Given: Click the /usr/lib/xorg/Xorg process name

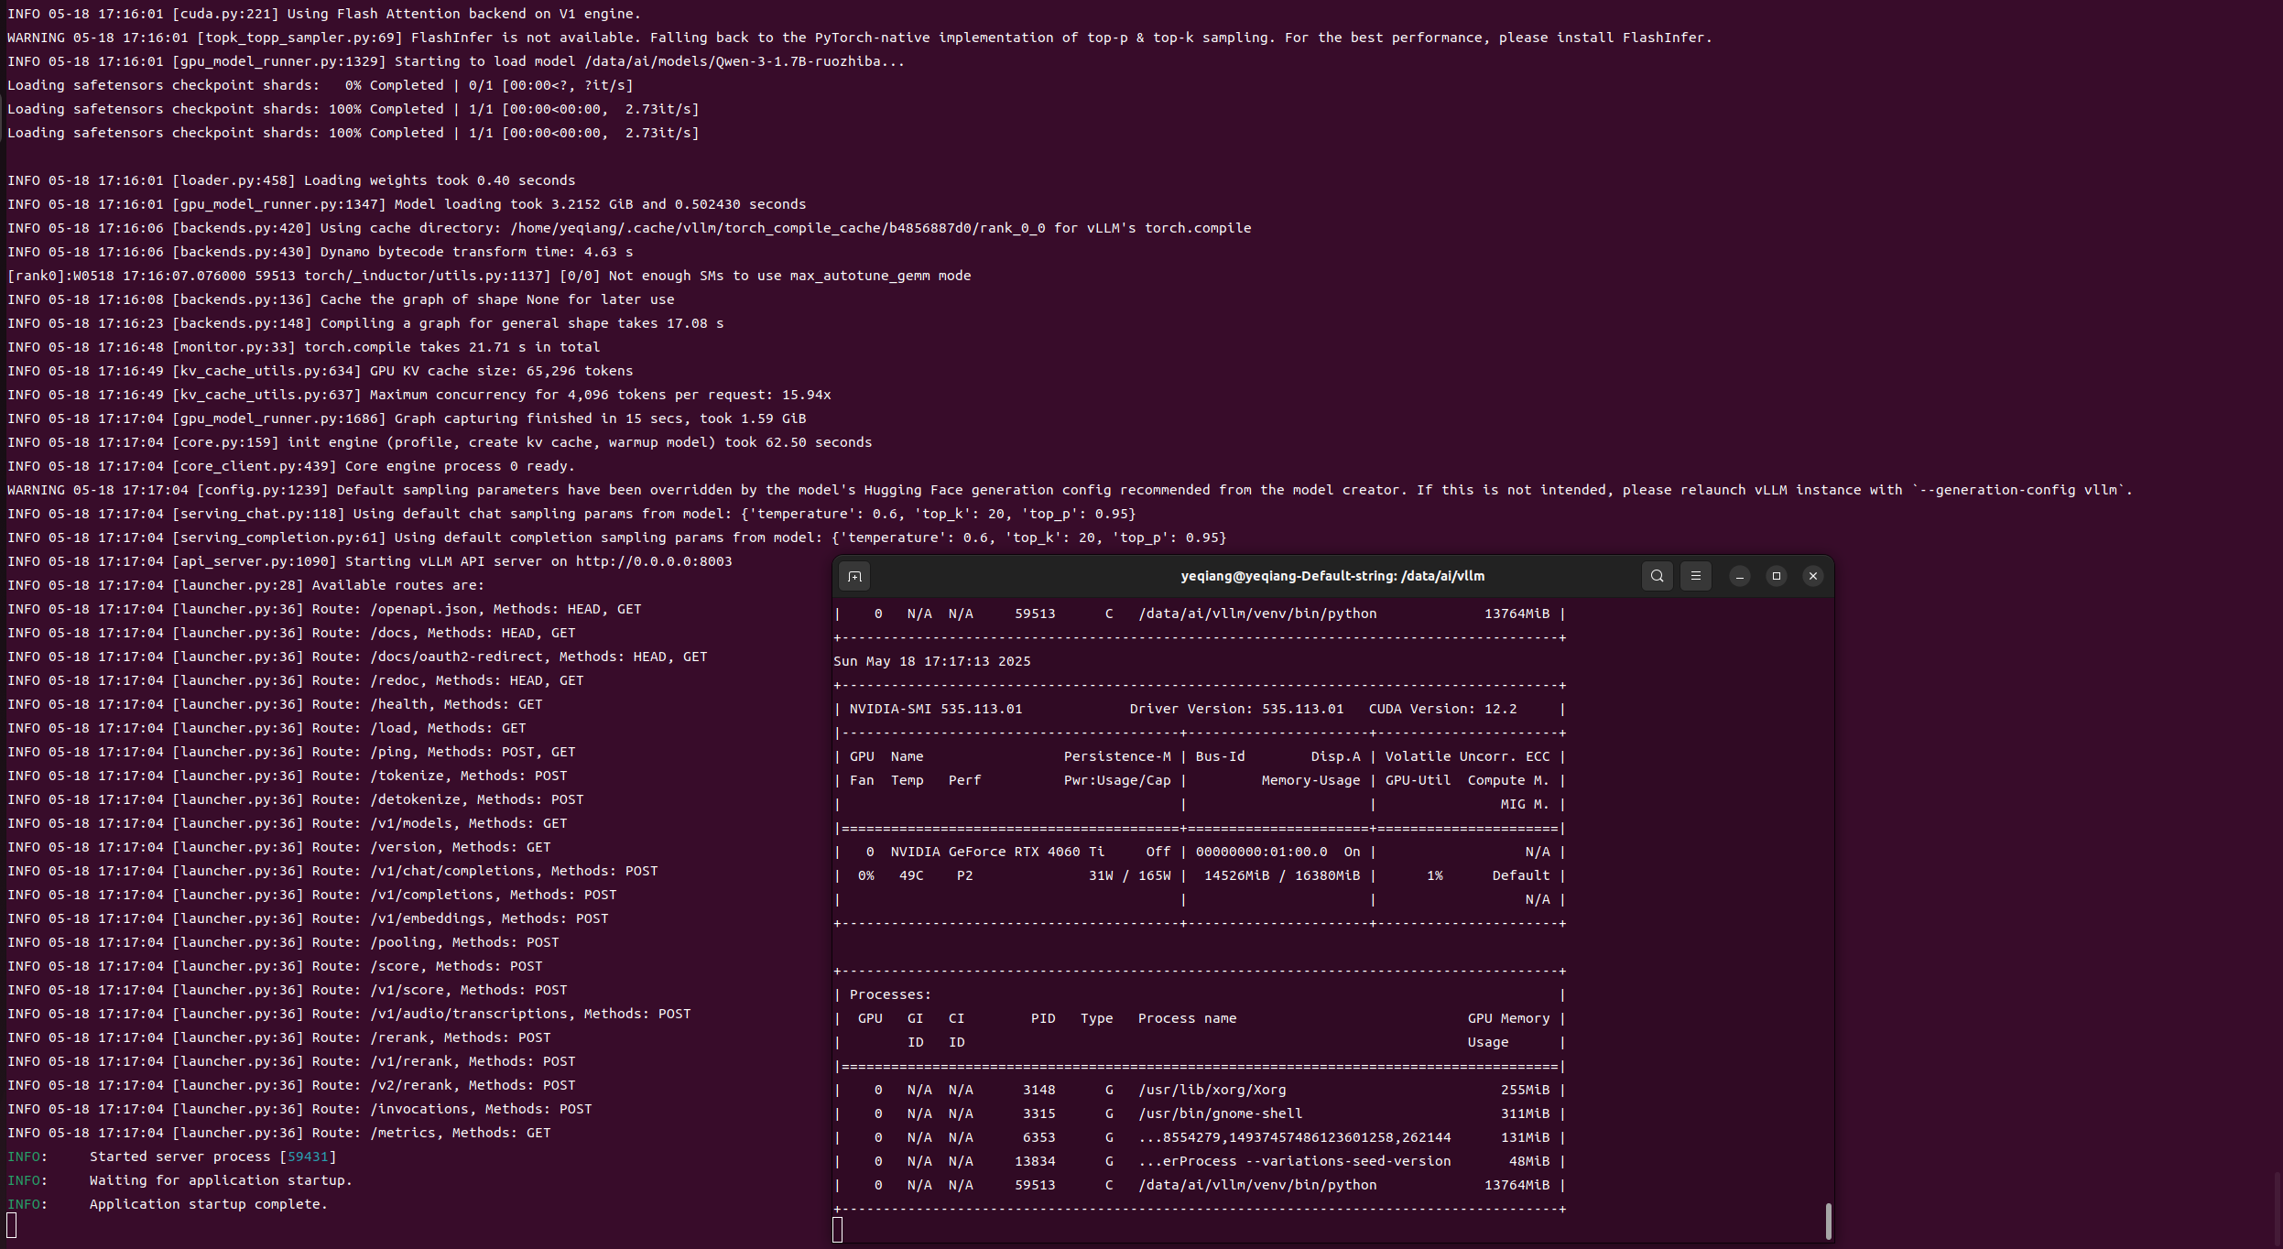Looking at the screenshot, I should tap(1212, 1090).
